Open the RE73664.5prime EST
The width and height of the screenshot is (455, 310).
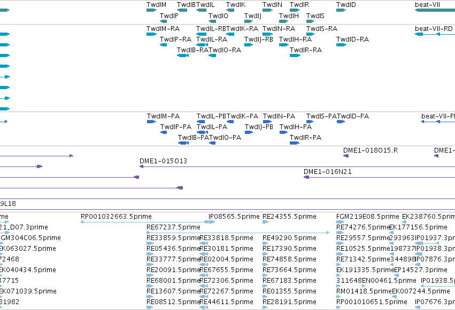pos(265,275)
